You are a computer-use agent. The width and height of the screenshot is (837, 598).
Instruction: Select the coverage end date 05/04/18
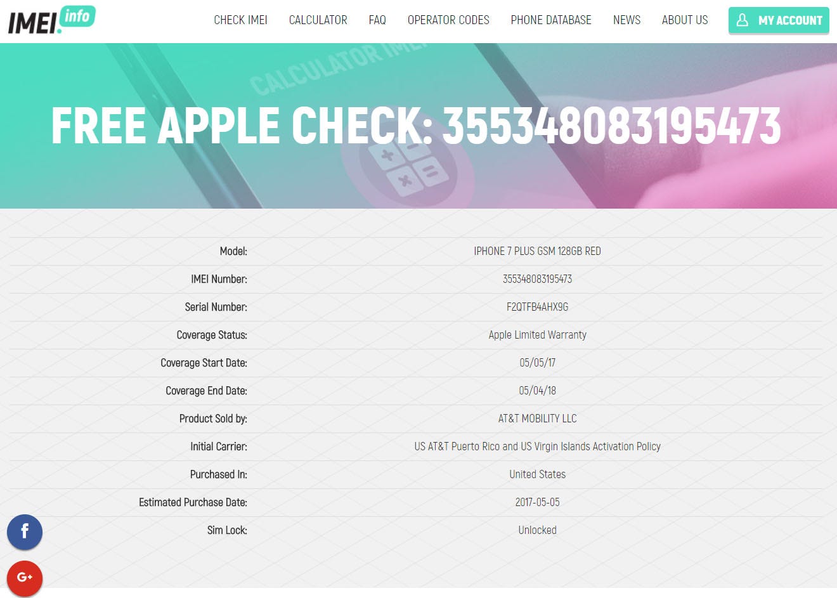click(x=537, y=391)
